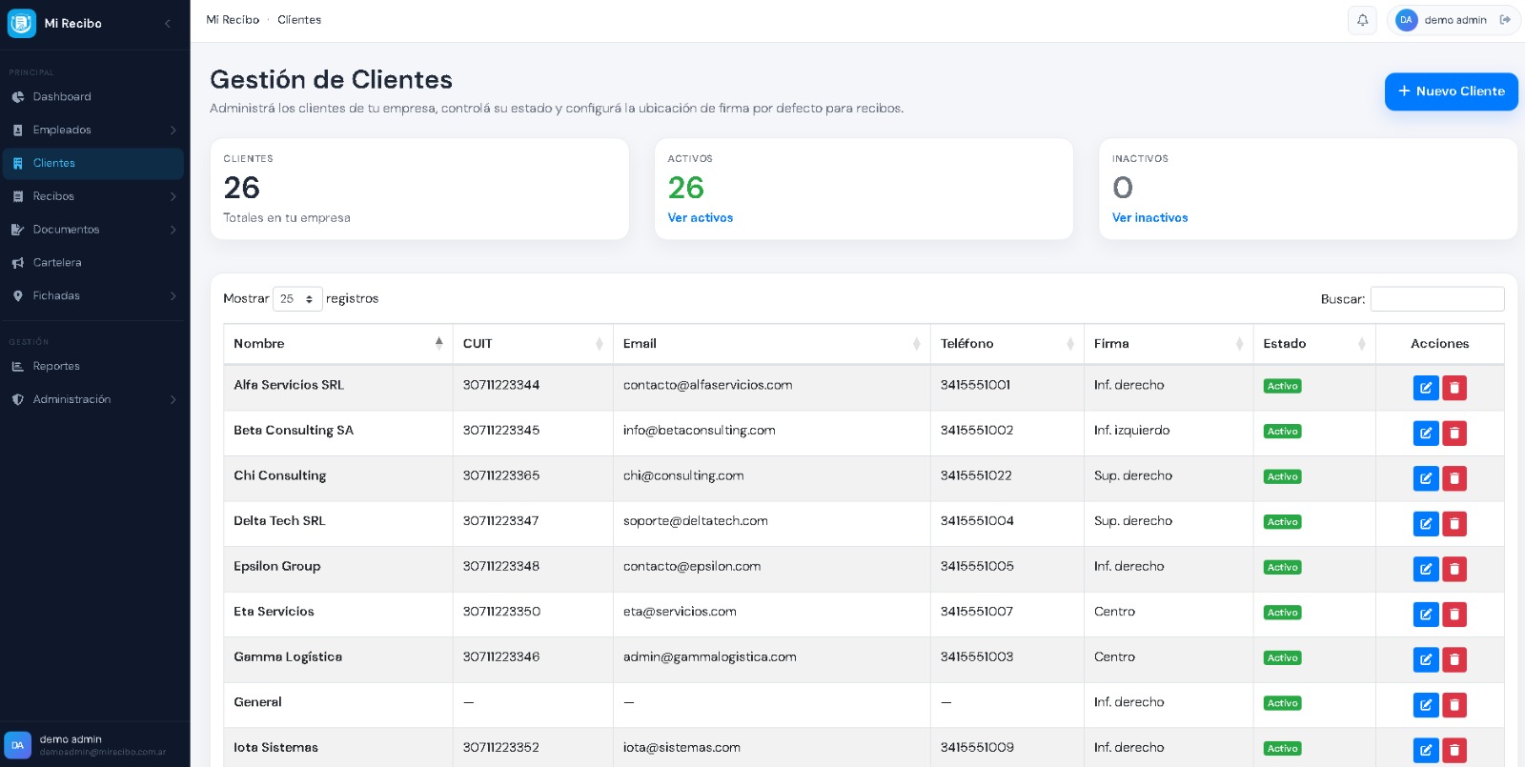Delete the Beta Consulting SA client

point(1454,434)
